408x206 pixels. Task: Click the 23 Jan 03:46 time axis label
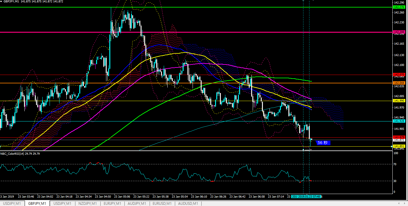26,197
